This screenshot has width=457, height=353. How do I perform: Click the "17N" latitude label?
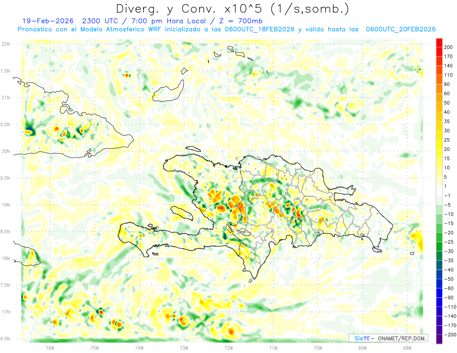[6, 312]
